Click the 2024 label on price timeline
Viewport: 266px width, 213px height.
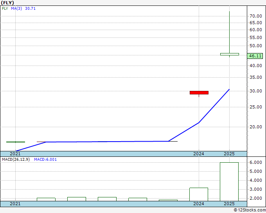[x=199, y=154]
